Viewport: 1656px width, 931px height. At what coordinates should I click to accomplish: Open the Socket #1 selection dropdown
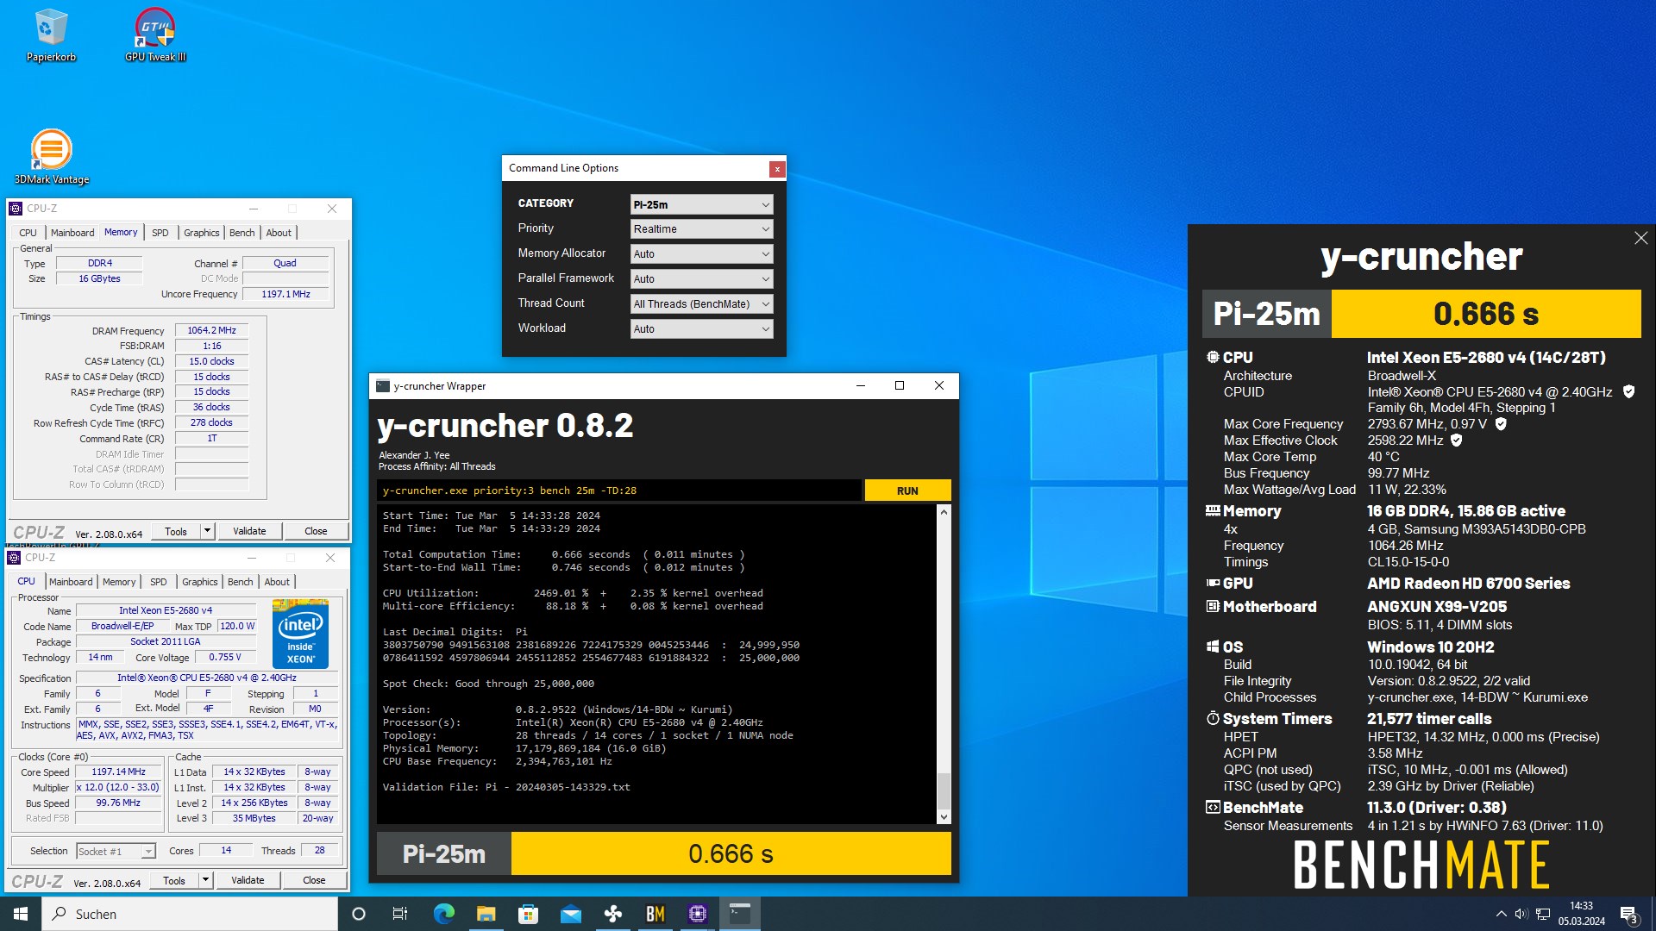coord(116,851)
